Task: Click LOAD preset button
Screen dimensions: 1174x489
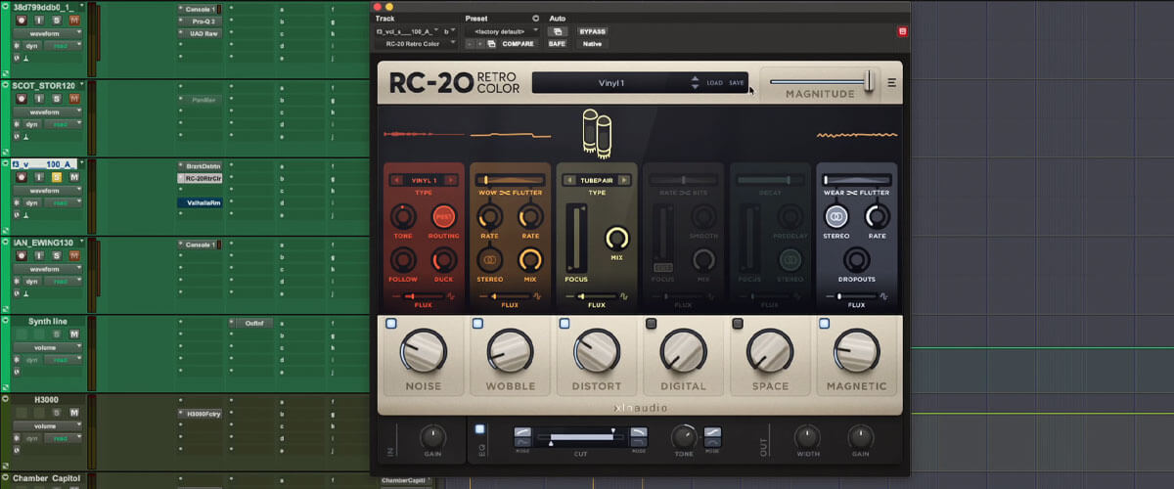Action: tap(714, 83)
